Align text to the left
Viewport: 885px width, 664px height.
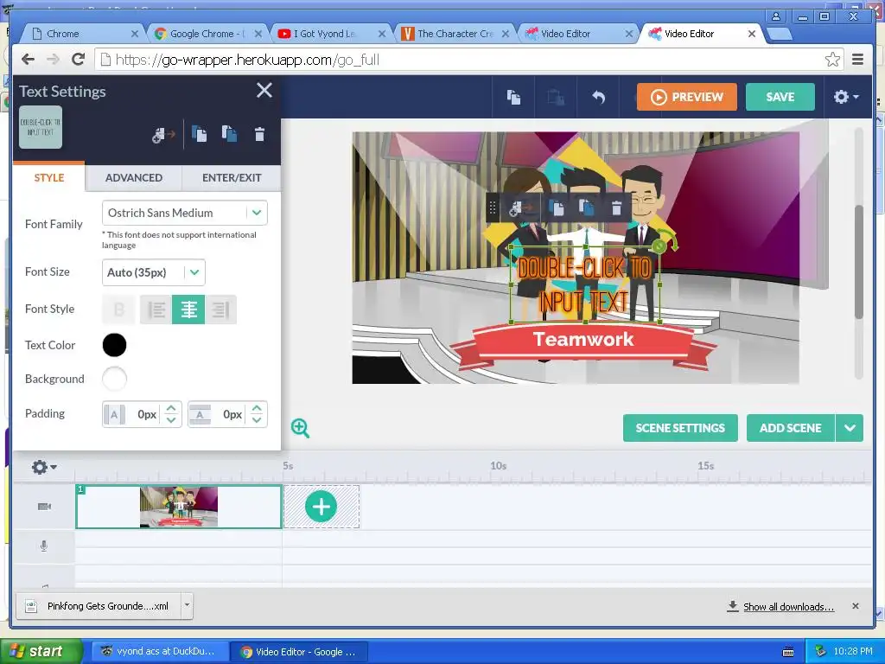click(x=156, y=310)
